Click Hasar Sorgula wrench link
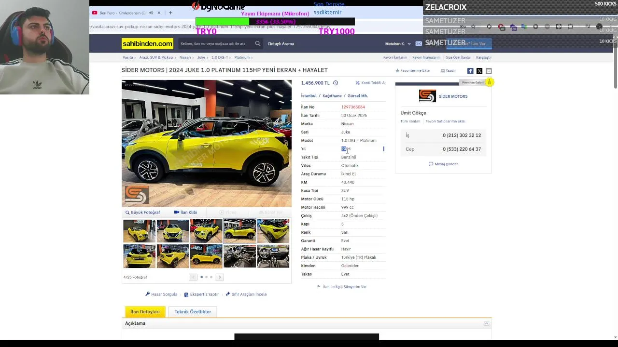The height and width of the screenshot is (347, 618). coord(161,294)
